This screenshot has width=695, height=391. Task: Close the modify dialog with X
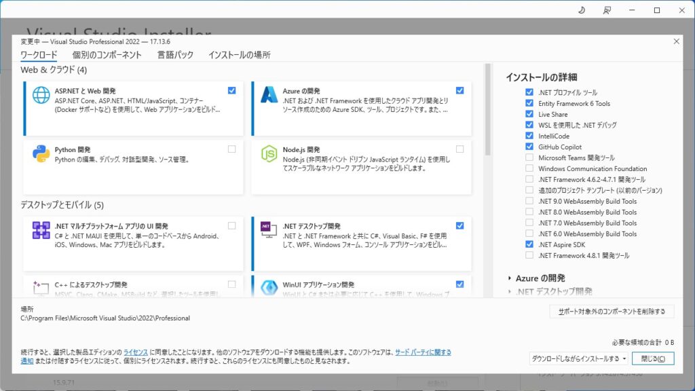click(x=676, y=41)
